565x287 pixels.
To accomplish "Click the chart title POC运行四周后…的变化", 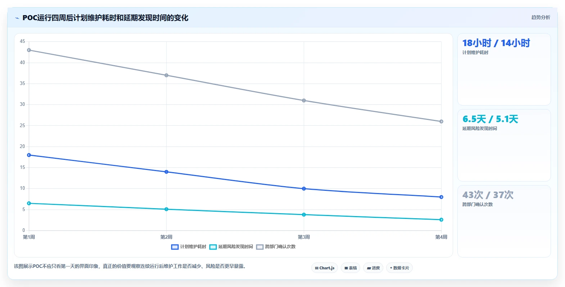I will 105,18.
